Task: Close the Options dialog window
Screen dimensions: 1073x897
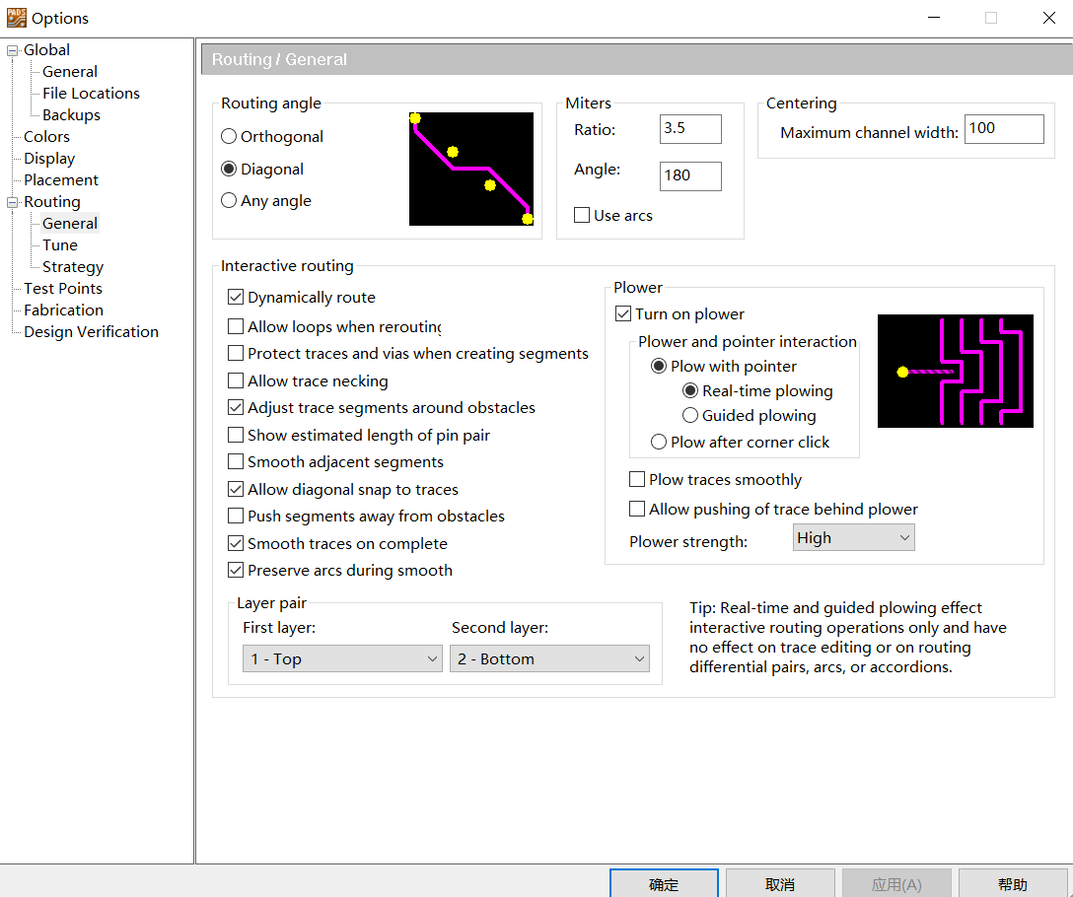Action: click(1049, 18)
